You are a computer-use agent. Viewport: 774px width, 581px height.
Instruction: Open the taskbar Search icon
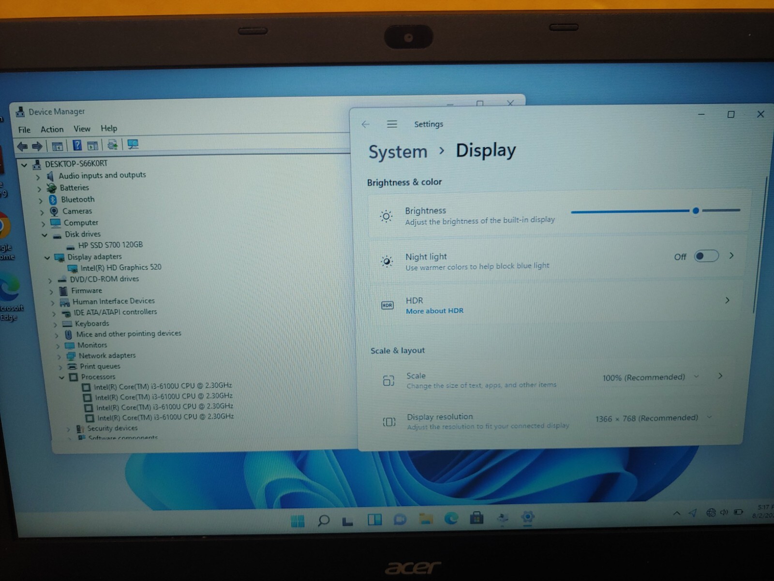click(x=323, y=520)
